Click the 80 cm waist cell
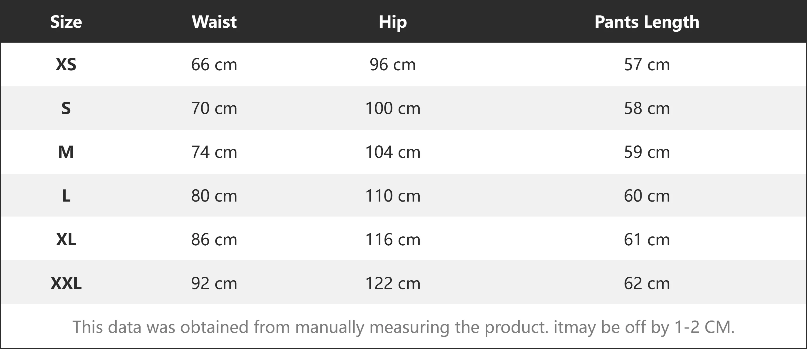This screenshot has height=349, width=807. (214, 196)
